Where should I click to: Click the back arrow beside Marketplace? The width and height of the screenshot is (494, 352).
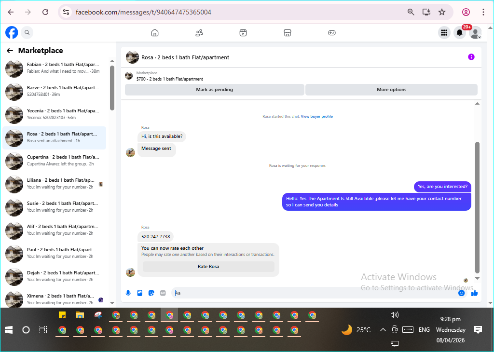coord(10,50)
